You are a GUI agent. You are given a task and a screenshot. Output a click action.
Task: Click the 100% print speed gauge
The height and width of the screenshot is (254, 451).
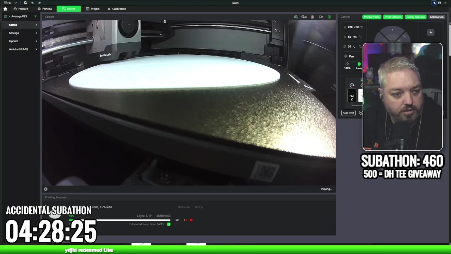[347, 66]
